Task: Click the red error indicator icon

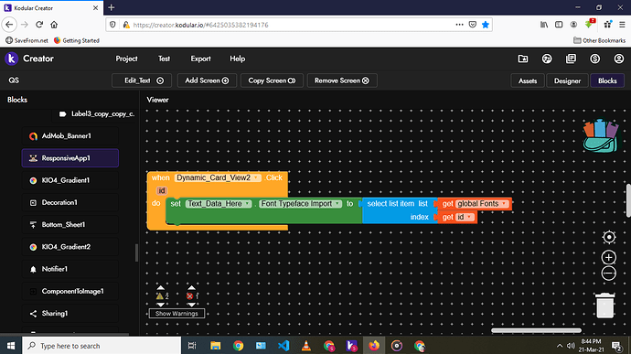Action: (190, 296)
